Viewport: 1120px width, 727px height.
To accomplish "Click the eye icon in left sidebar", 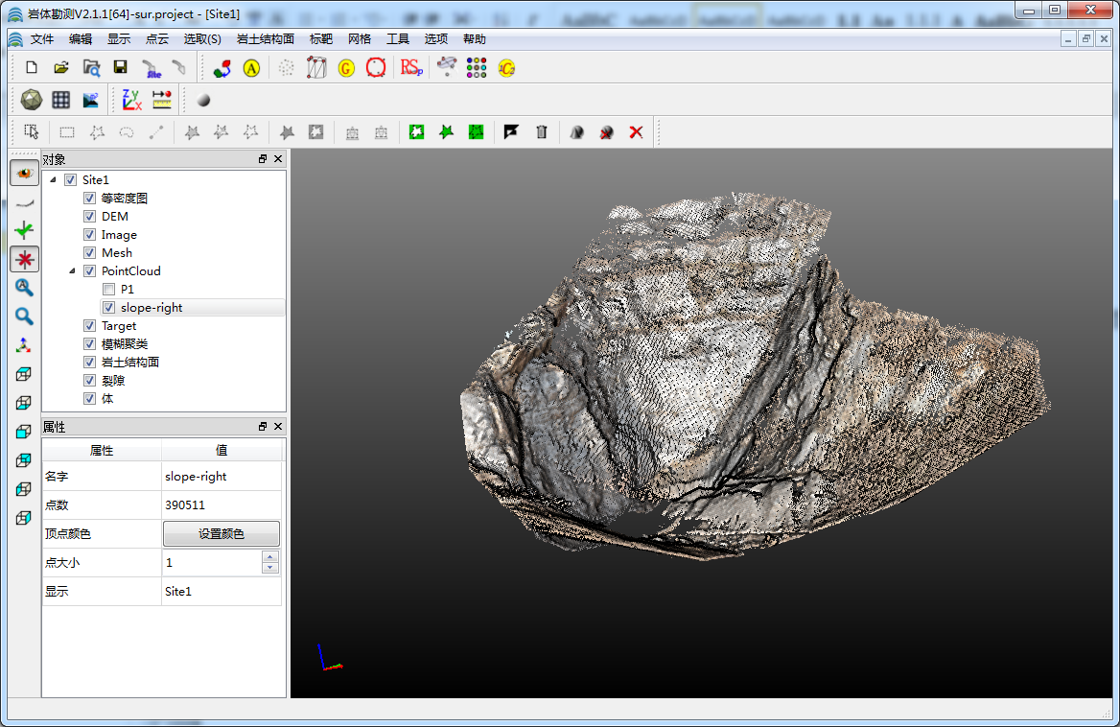I will [24, 174].
